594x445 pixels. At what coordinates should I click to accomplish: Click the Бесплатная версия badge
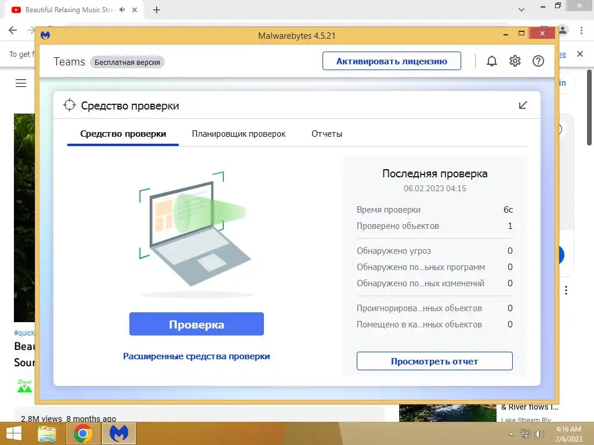pos(127,62)
